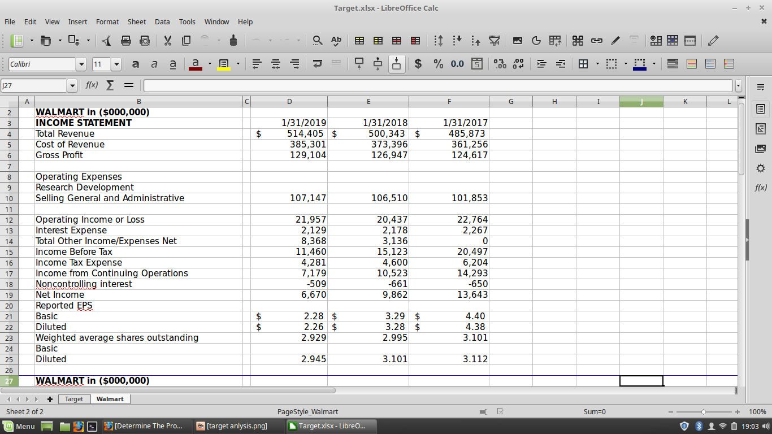Open Font Name dropdown arrow

click(81, 64)
